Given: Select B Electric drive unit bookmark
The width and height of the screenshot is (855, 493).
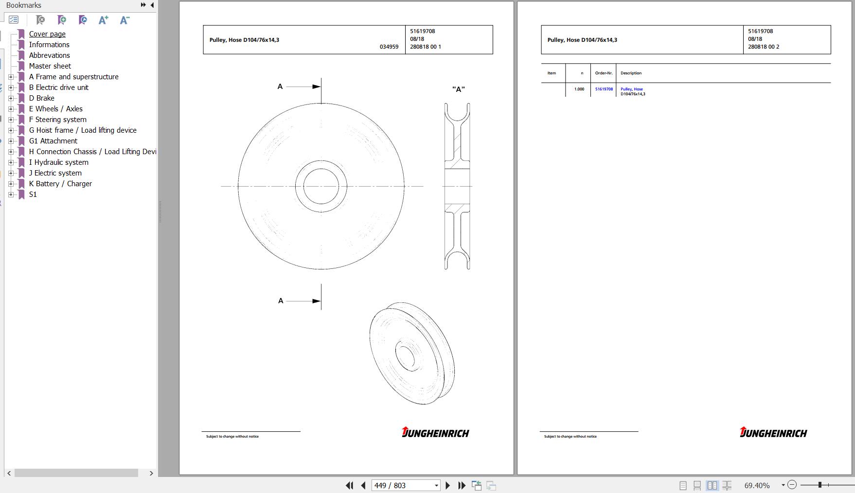Looking at the screenshot, I should pyautogui.click(x=58, y=88).
